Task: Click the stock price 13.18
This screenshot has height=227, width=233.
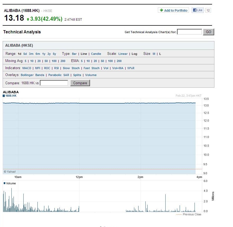Action: click(14, 18)
